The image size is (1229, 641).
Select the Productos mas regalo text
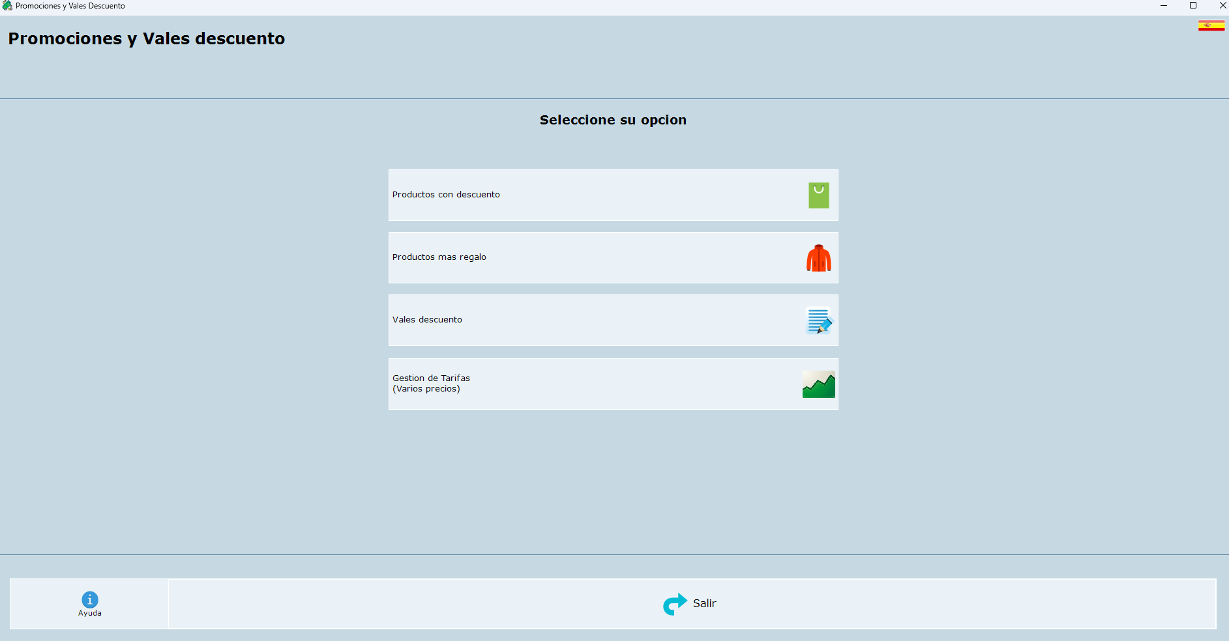click(439, 257)
